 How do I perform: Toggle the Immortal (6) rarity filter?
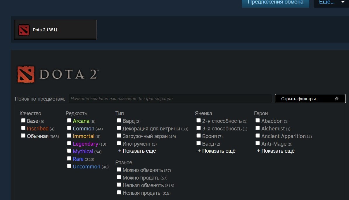click(x=69, y=136)
